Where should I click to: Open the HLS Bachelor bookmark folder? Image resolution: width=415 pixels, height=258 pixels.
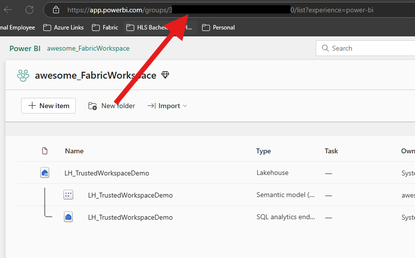(x=160, y=28)
